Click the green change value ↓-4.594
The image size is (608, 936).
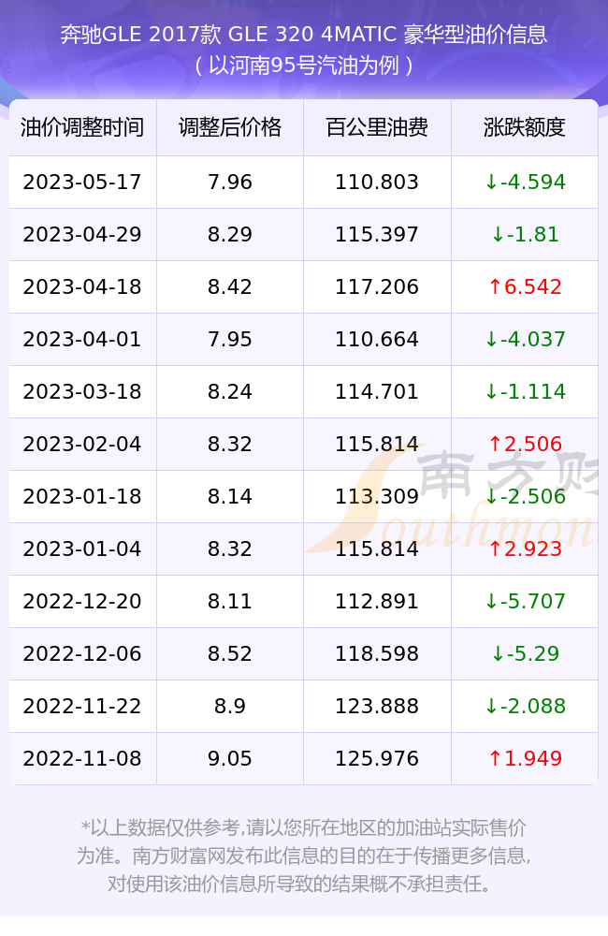(x=525, y=183)
